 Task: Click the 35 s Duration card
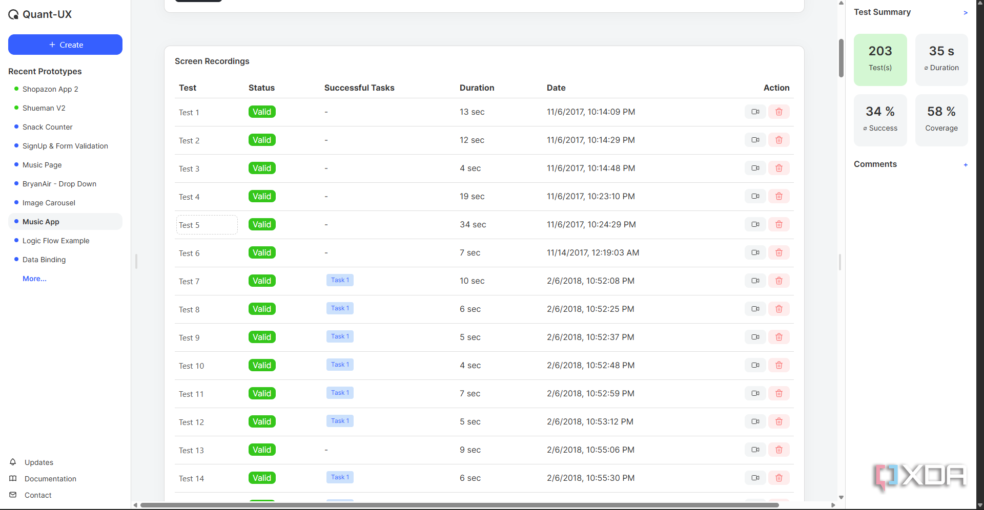(941, 59)
